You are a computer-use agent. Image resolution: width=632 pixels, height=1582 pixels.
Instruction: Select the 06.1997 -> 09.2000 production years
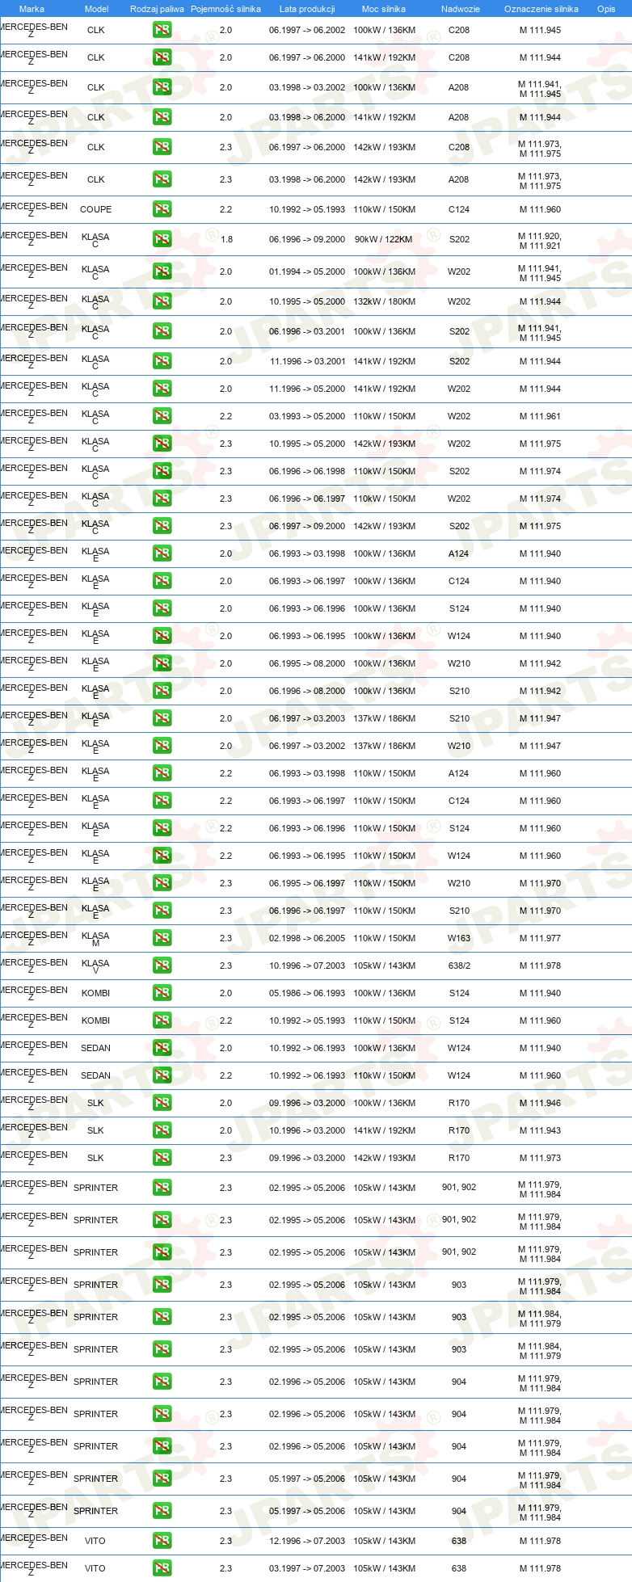coord(307,526)
